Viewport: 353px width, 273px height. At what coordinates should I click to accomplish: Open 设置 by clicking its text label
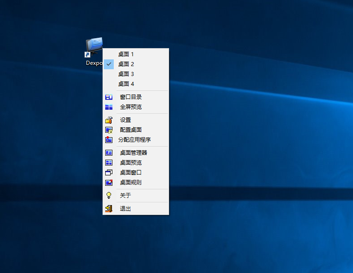coord(125,120)
